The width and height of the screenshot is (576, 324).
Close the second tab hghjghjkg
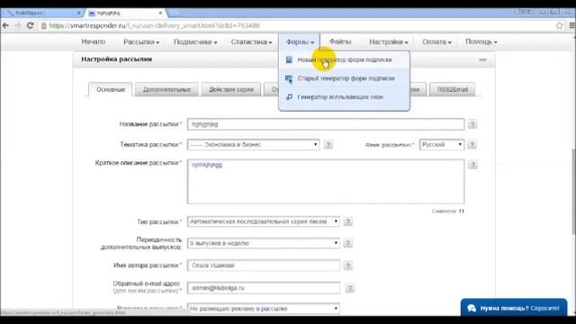click(x=160, y=13)
